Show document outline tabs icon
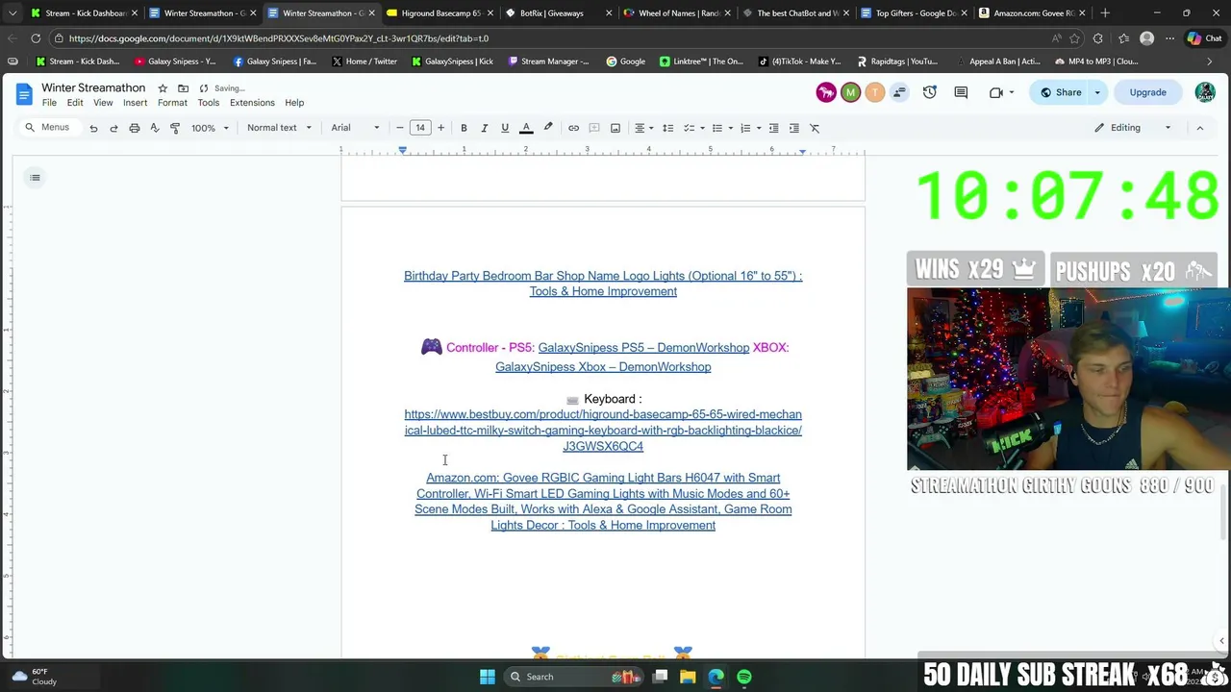 (x=35, y=177)
